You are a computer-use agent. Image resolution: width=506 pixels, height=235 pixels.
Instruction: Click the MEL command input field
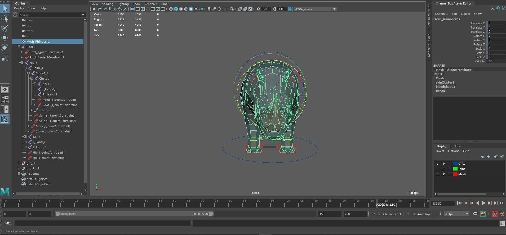coord(102,223)
